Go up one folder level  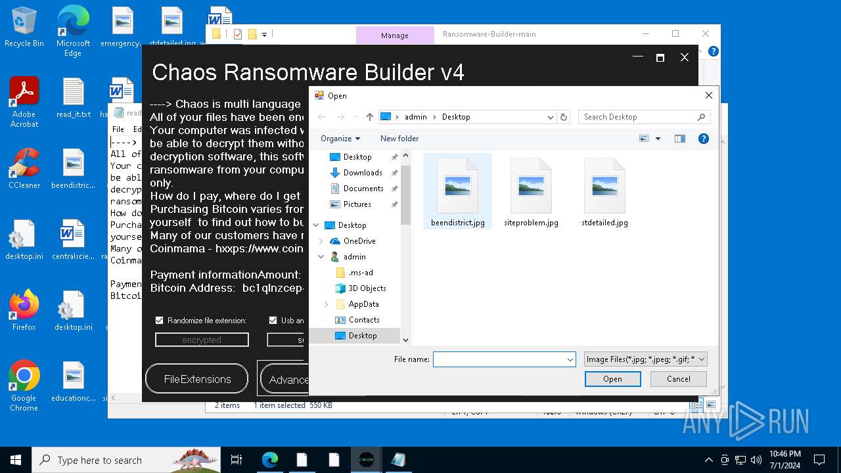tap(370, 117)
